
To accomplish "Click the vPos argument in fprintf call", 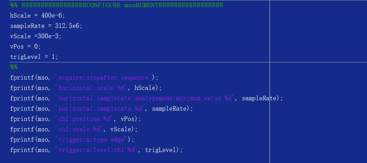I will coord(128,119).
